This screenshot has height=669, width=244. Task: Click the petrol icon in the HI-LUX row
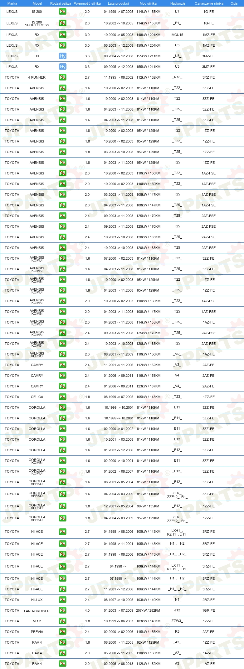click(63, 600)
